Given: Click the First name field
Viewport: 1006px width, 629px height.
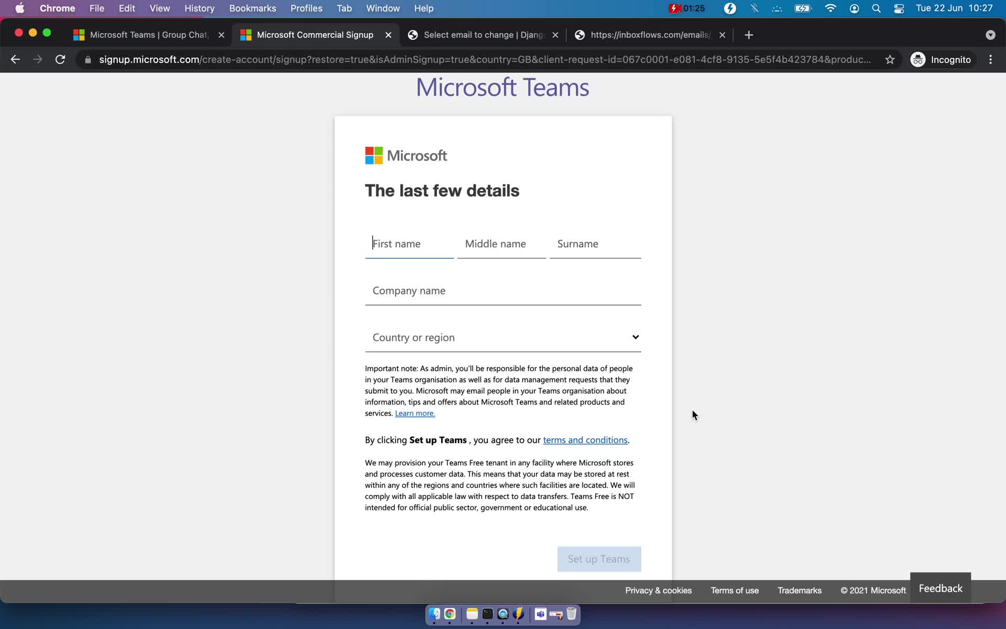Looking at the screenshot, I should coord(409,244).
